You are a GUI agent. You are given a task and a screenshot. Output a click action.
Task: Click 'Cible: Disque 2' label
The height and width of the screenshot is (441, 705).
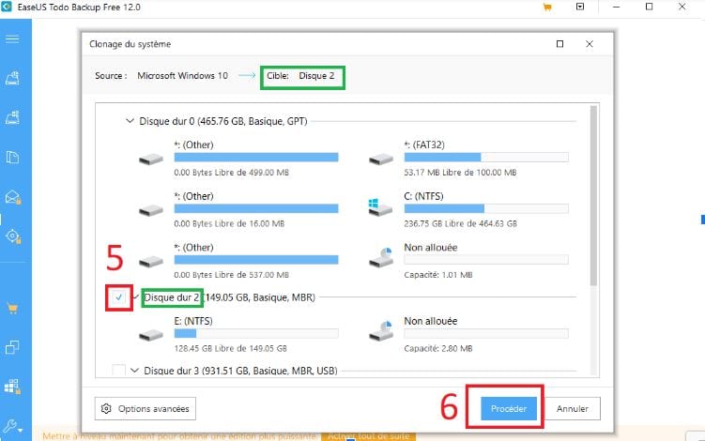300,75
